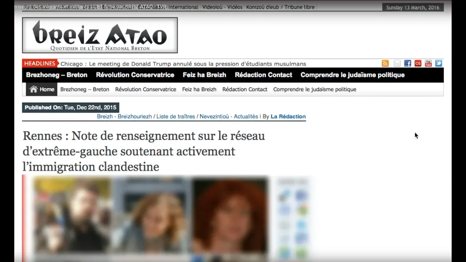Screen dimensions: 466x262
Task: Open Brezhoneg – Breton in black menu bar
Action: point(57,75)
